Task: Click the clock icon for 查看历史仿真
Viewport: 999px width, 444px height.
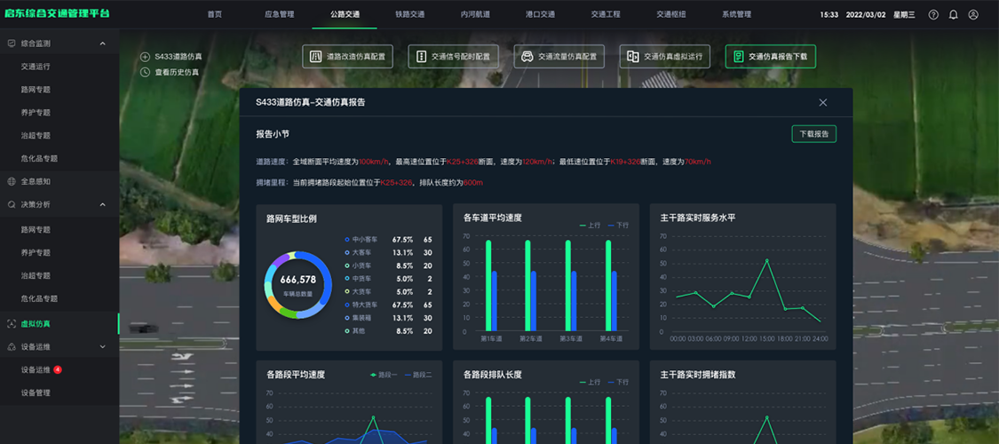Action: [145, 72]
